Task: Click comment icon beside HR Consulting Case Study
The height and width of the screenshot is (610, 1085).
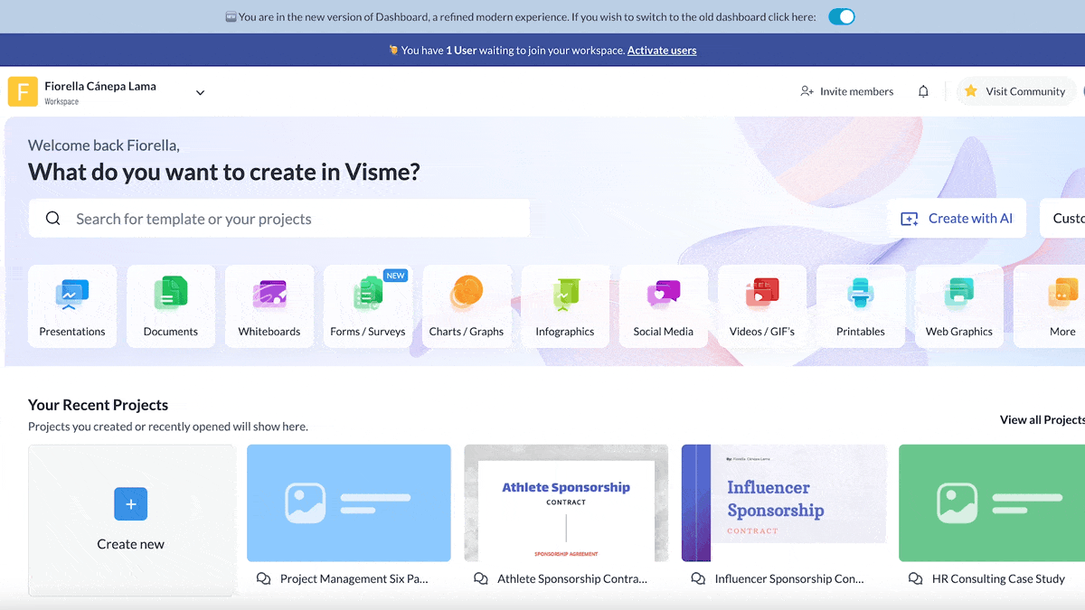Action: [x=916, y=579]
